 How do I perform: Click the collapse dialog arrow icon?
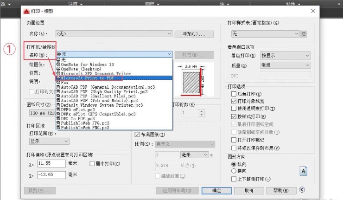(302, 189)
